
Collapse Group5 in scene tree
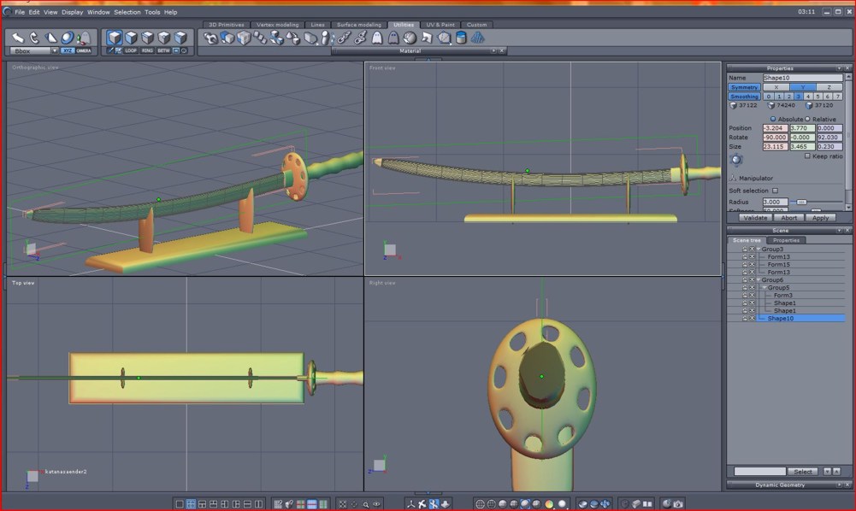pos(764,287)
